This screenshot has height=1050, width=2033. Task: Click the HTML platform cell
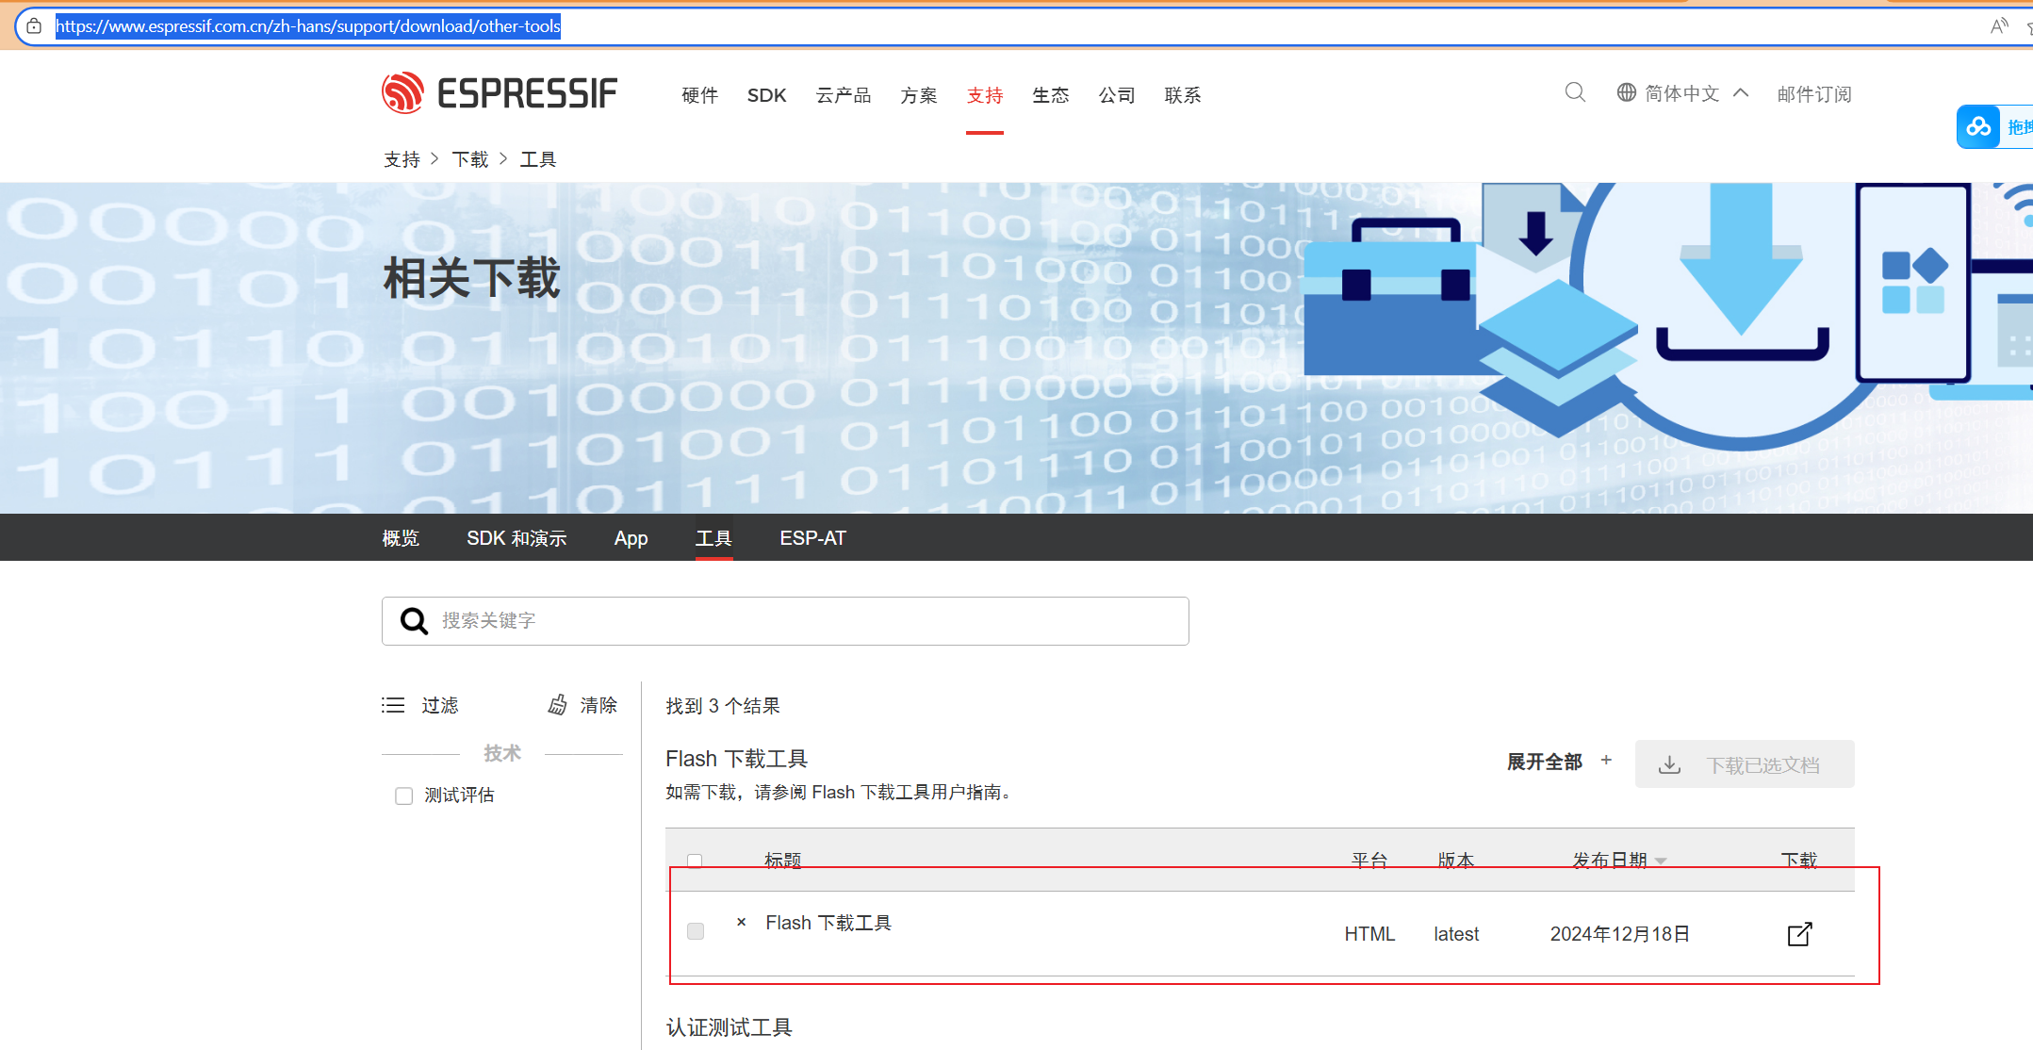click(x=1369, y=934)
